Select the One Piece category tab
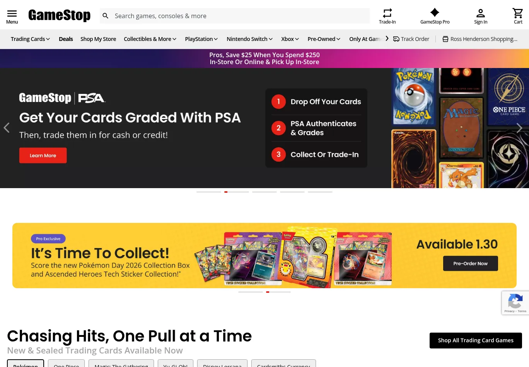 tap(67, 364)
